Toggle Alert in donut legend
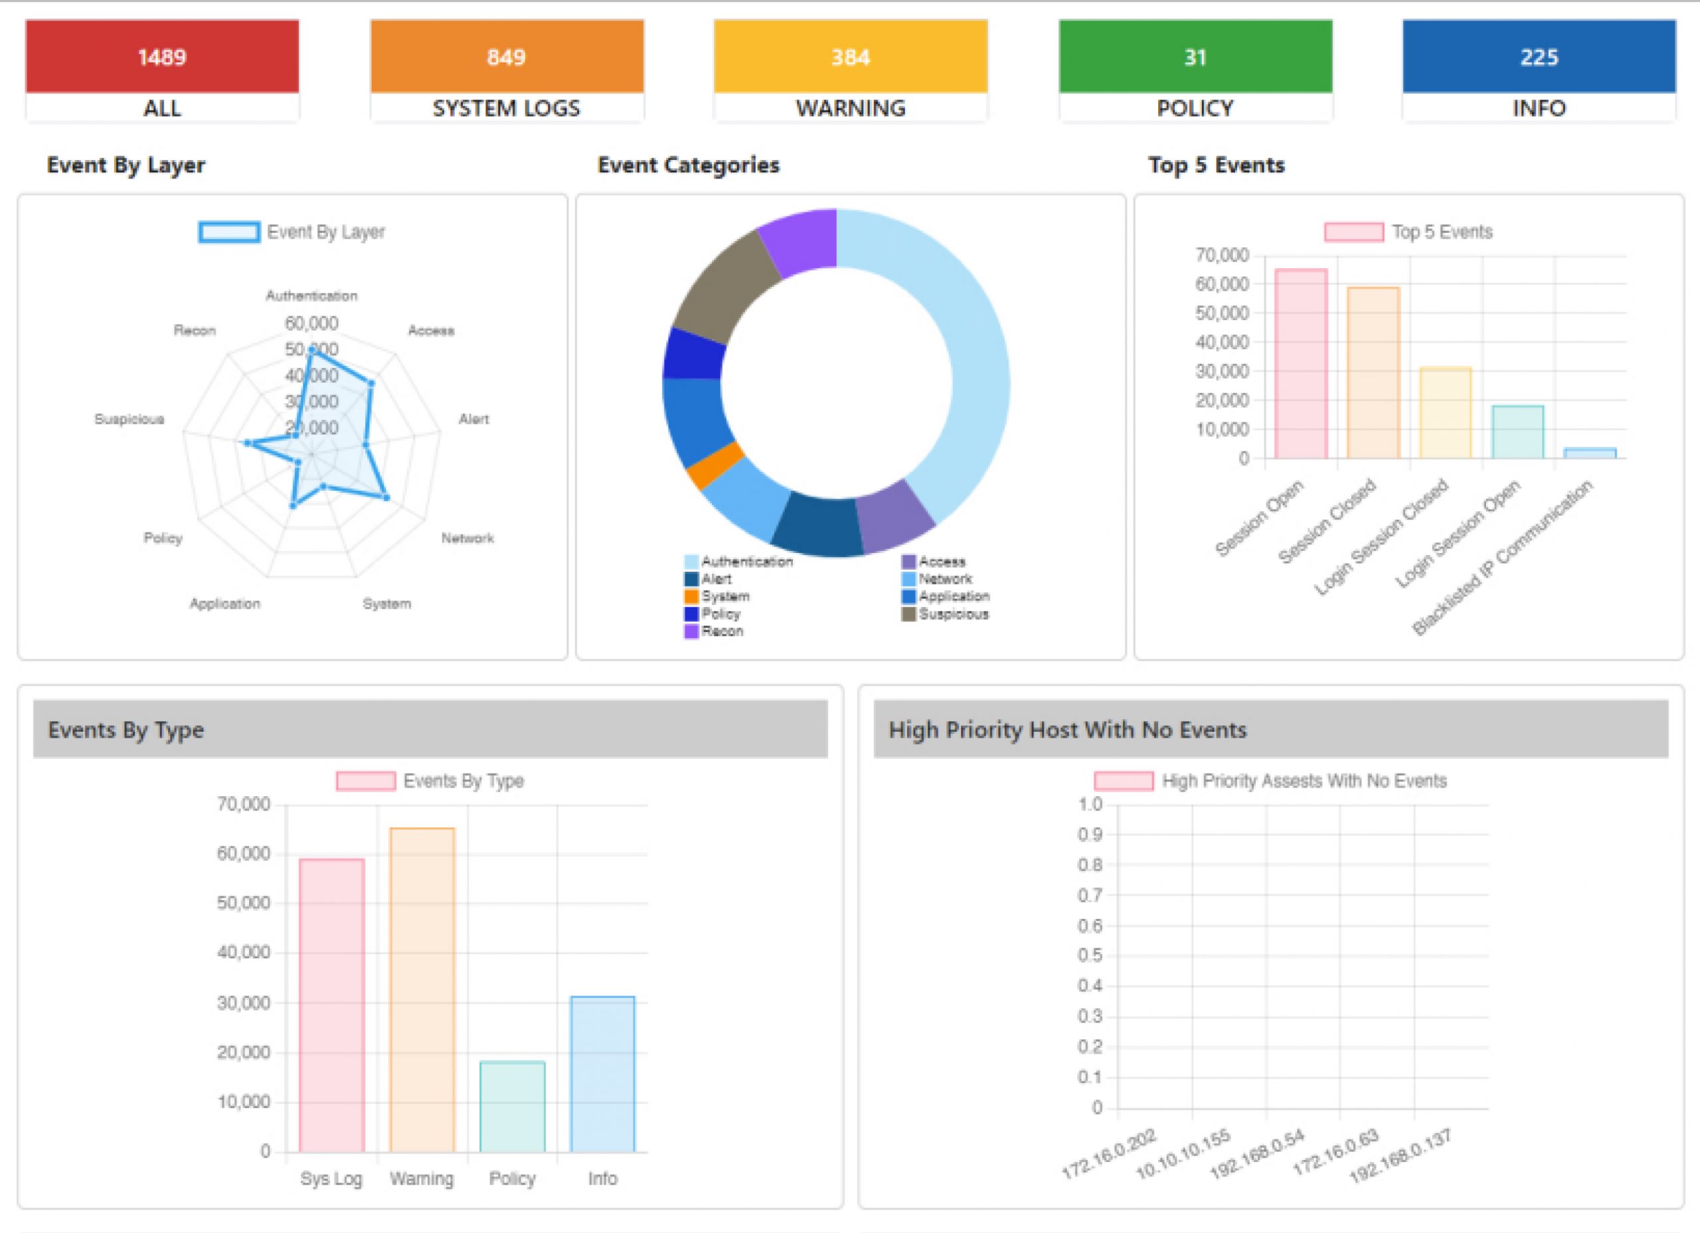This screenshot has width=1700, height=1233. pos(708,578)
